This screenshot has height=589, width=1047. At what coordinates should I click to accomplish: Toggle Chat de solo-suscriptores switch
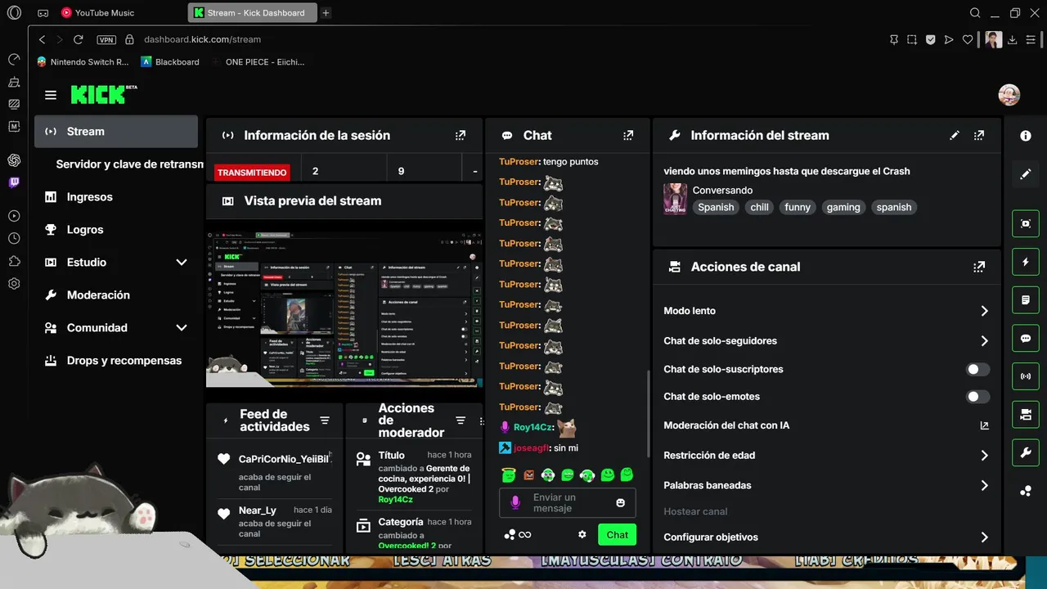click(x=978, y=370)
